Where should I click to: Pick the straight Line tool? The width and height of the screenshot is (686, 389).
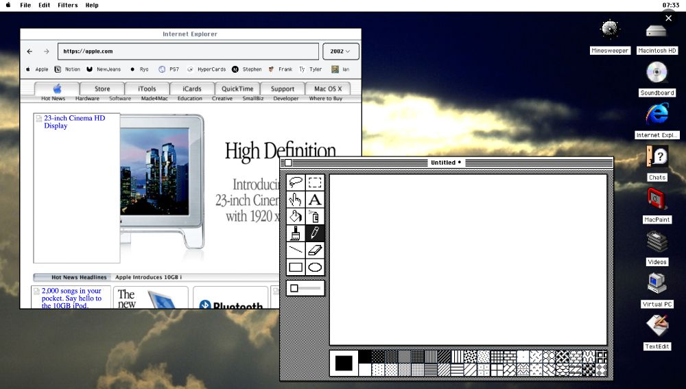(296, 250)
